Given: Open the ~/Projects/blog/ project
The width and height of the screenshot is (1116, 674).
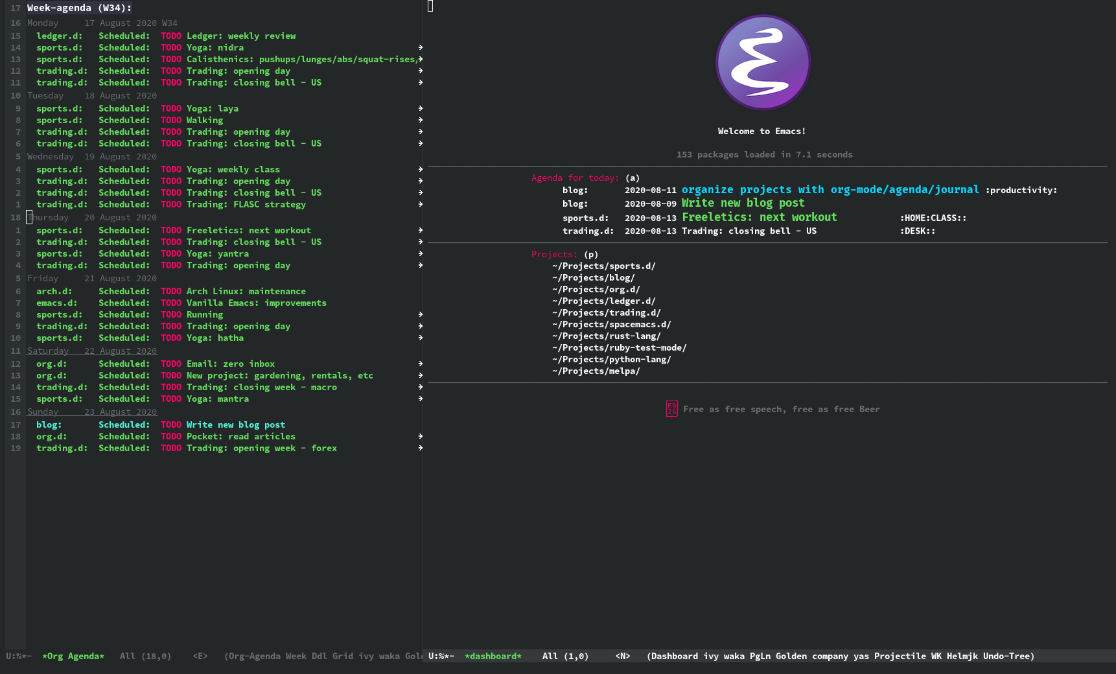Looking at the screenshot, I should click(x=594, y=277).
